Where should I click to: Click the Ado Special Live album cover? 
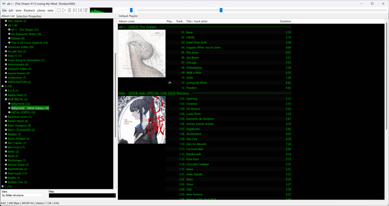tap(142, 120)
